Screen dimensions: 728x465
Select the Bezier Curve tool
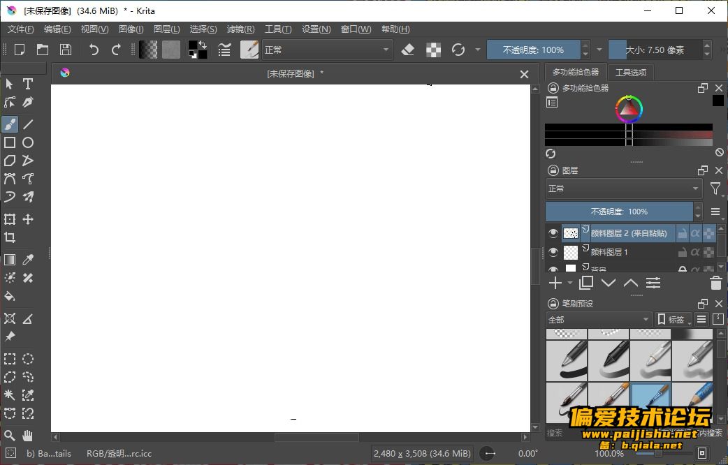tap(10, 179)
